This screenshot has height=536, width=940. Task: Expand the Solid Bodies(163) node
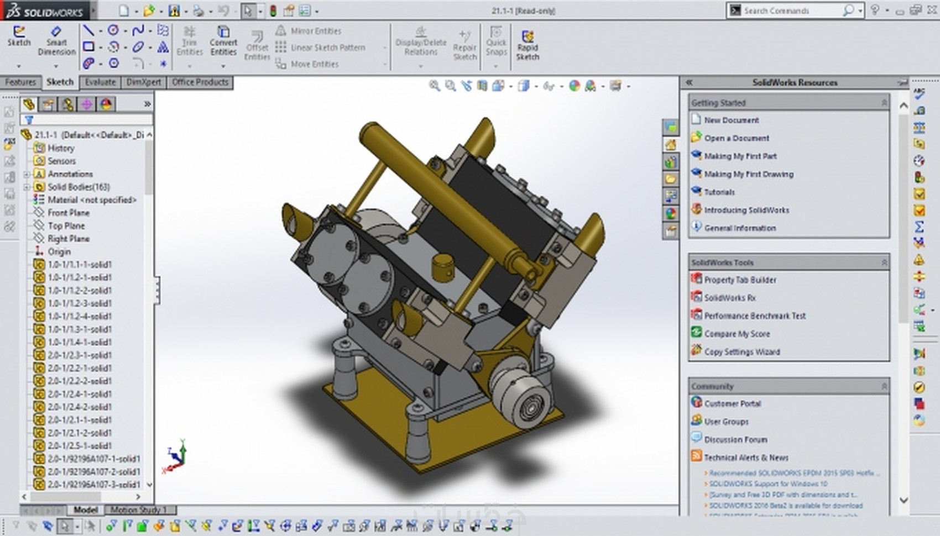coord(27,187)
